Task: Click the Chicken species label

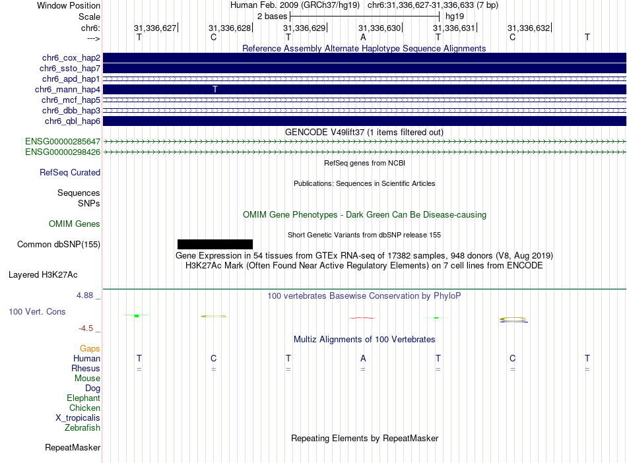Action: 84,408
